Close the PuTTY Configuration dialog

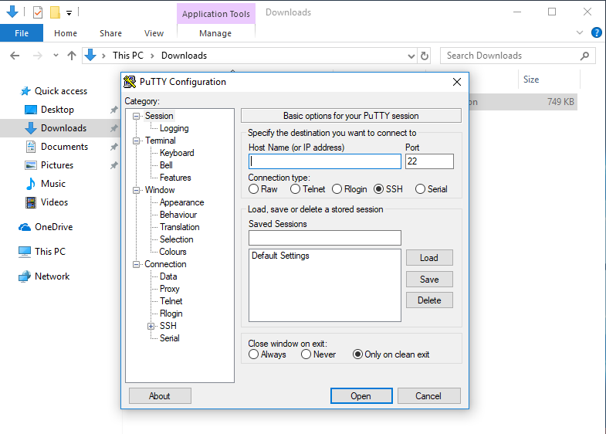click(x=457, y=82)
